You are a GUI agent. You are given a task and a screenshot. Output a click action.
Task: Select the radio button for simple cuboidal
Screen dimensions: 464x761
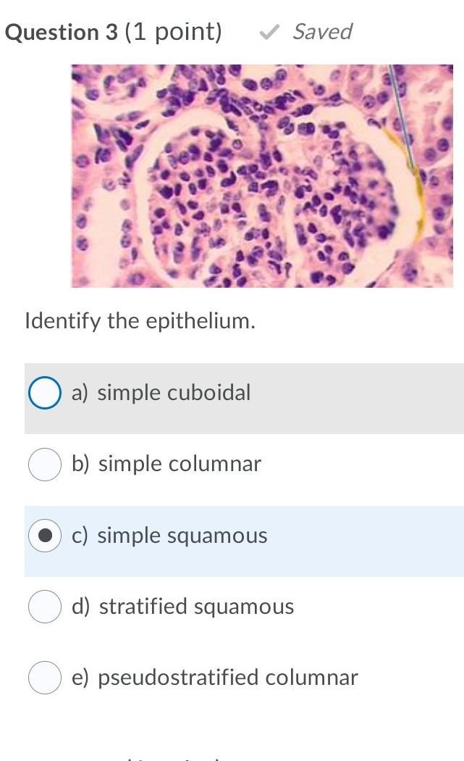pyautogui.click(x=45, y=392)
